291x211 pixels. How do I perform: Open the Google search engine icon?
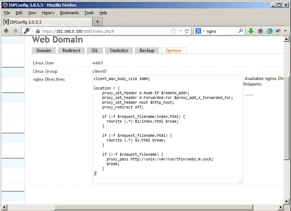click(198, 31)
